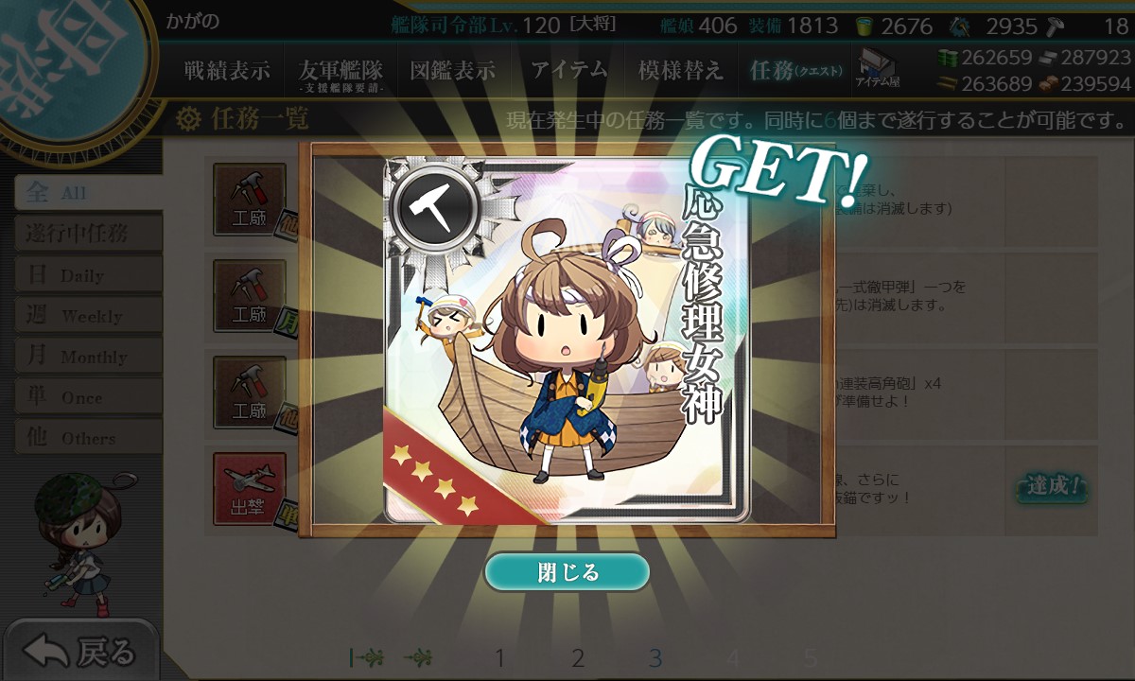This screenshot has width=1135, height=681.
Task: Click the first 工廠 quest icon
Action: [250, 200]
